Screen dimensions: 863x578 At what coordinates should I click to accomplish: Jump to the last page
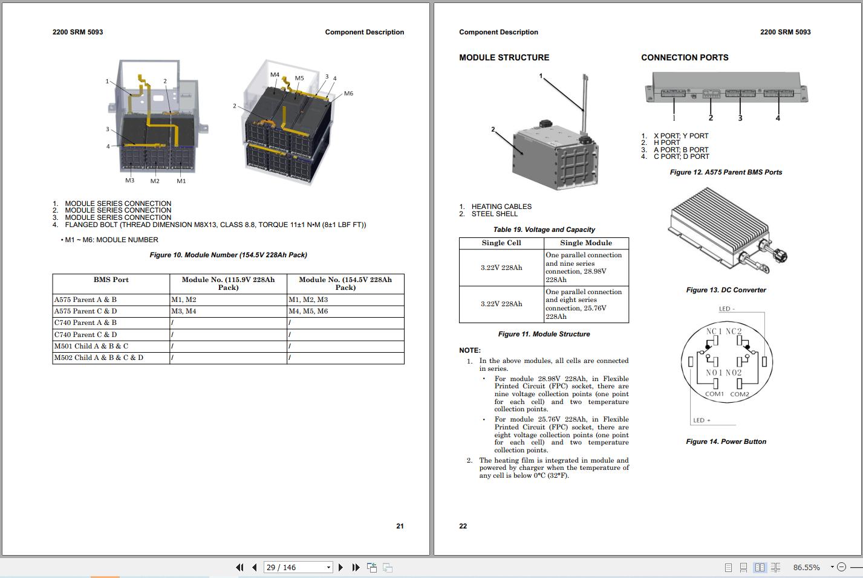[x=356, y=567]
